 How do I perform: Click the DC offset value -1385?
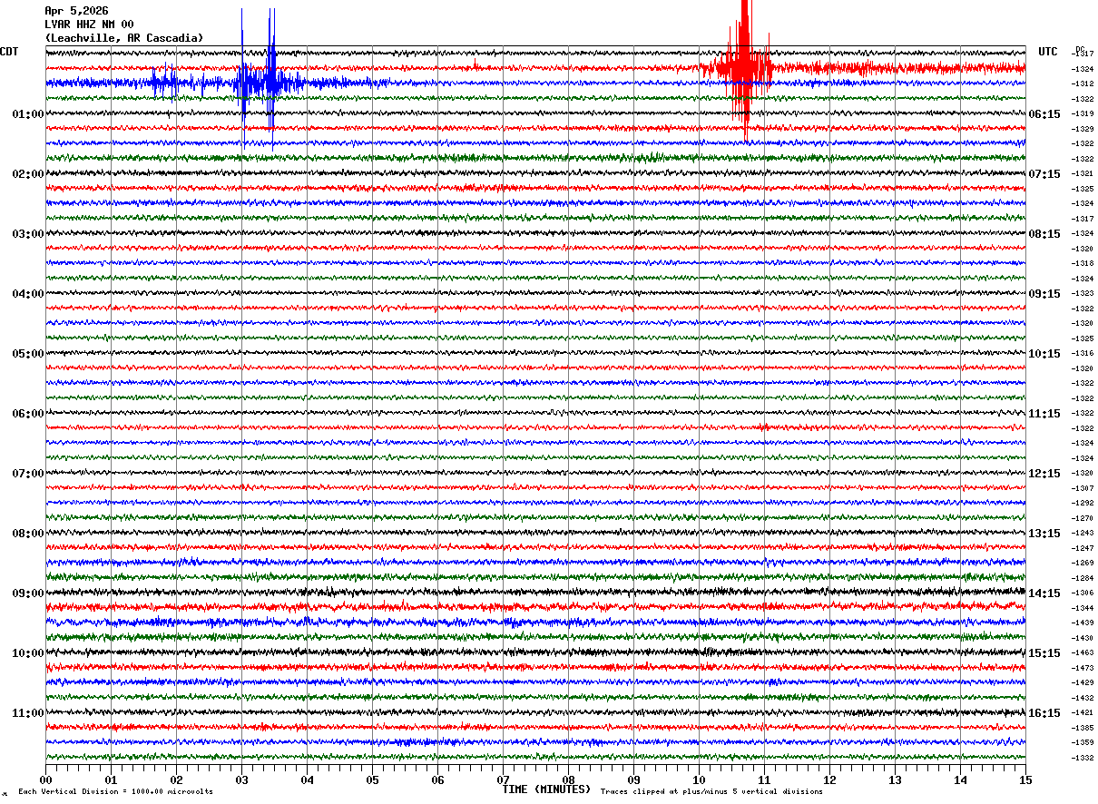point(1082,728)
